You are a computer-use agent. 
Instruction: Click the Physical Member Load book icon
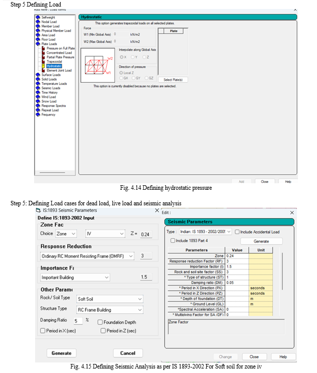[38, 31]
